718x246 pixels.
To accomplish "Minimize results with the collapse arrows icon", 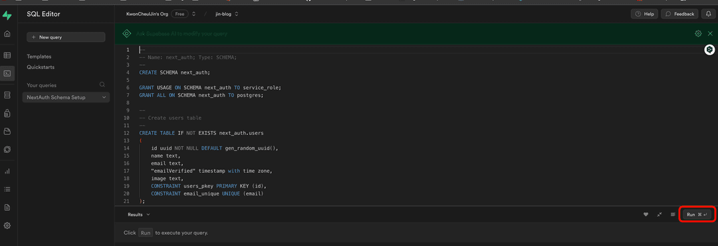I will [659, 214].
